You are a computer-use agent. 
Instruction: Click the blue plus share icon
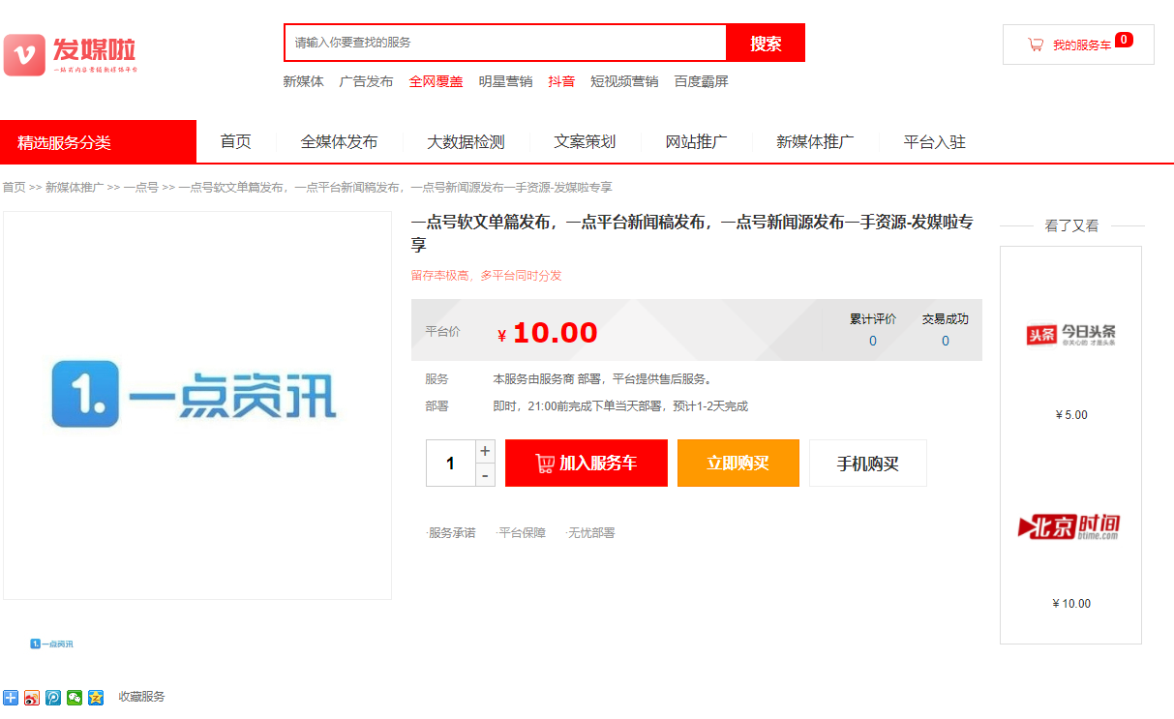click(11, 697)
